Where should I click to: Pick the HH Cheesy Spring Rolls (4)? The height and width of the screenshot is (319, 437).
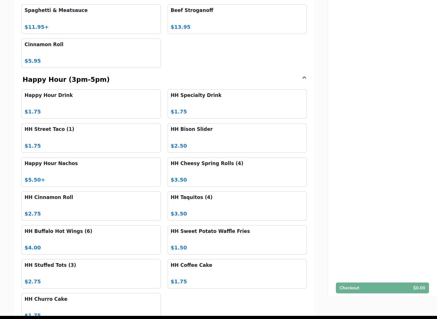(x=237, y=172)
